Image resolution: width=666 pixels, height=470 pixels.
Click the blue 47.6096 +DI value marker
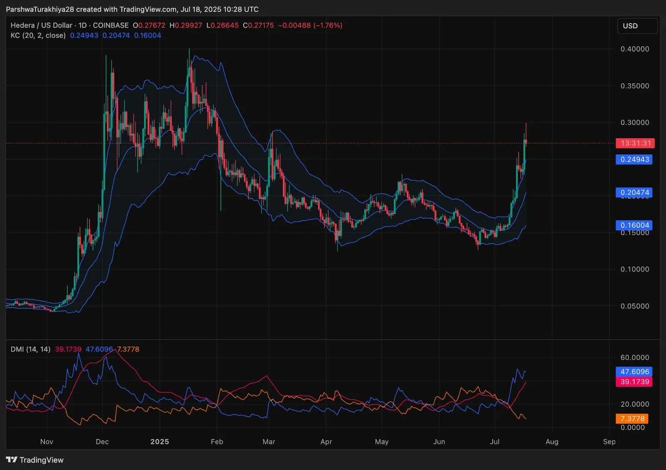point(635,372)
